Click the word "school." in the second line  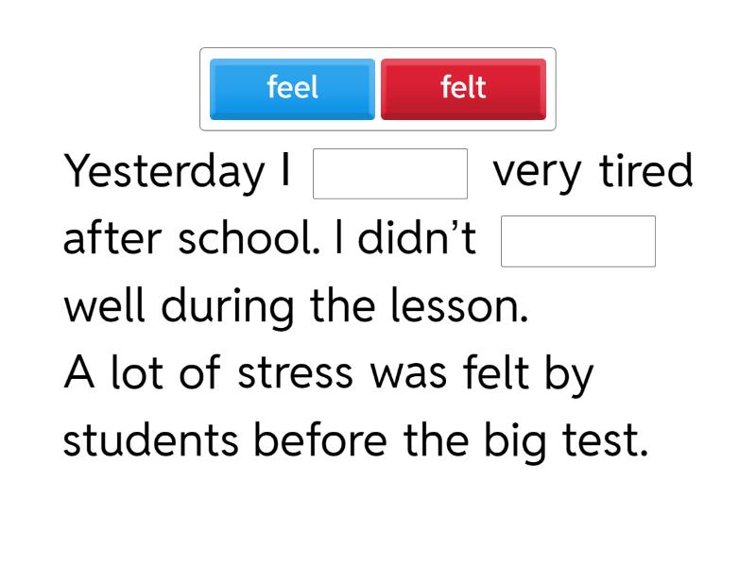(249, 238)
